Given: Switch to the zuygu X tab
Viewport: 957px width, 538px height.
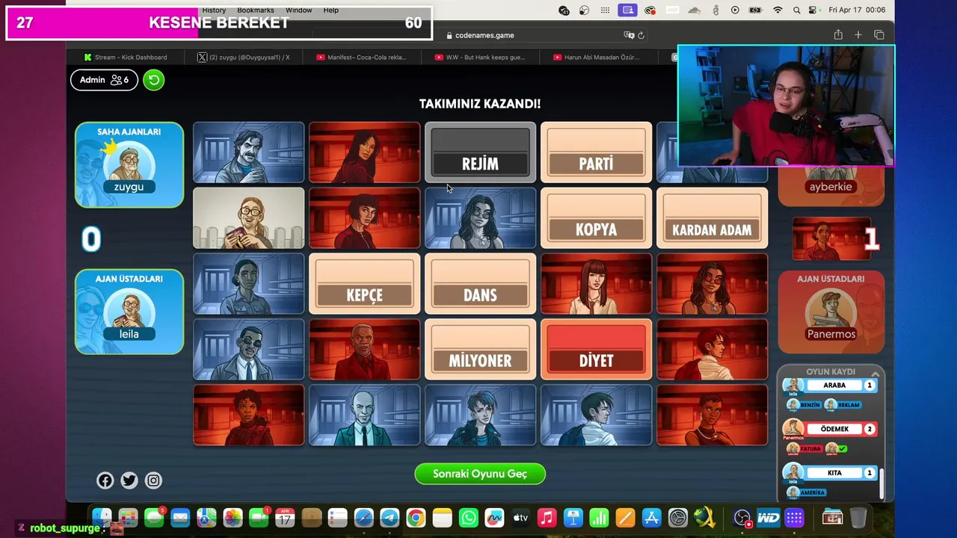Looking at the screenshot, I should pos(244,57).
